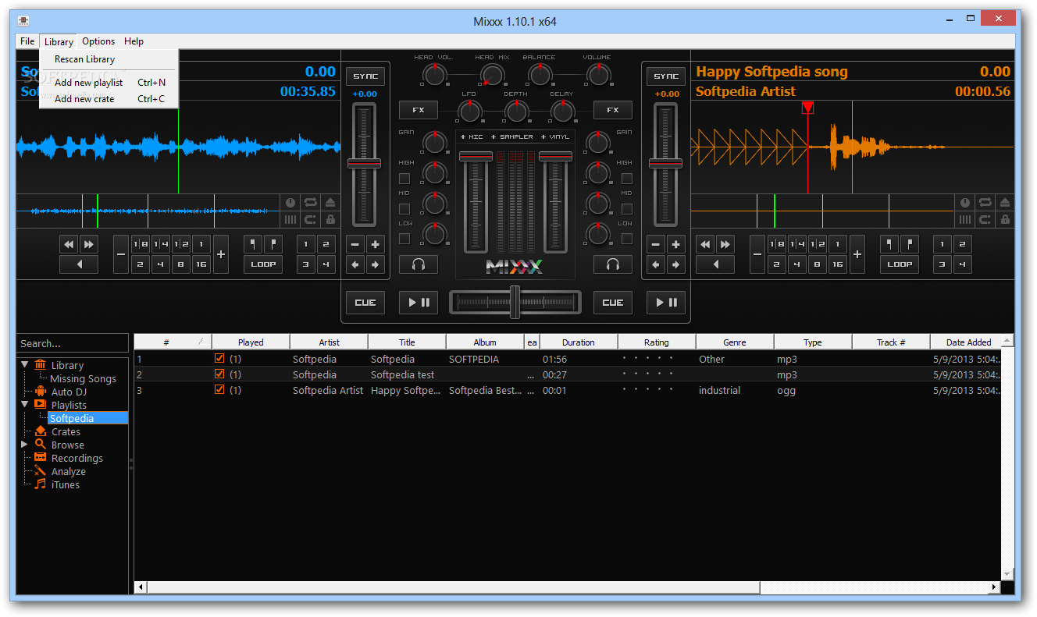Expand the MIC section
The height and width of the screenshot is (617, 1037).
[472, 137]
